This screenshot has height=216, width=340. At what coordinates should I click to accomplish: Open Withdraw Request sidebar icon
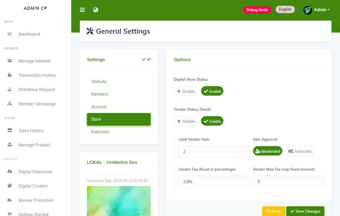[10, 89]
